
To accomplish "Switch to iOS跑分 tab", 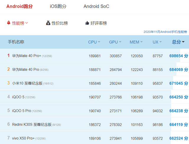I will (x=58, y=6).
